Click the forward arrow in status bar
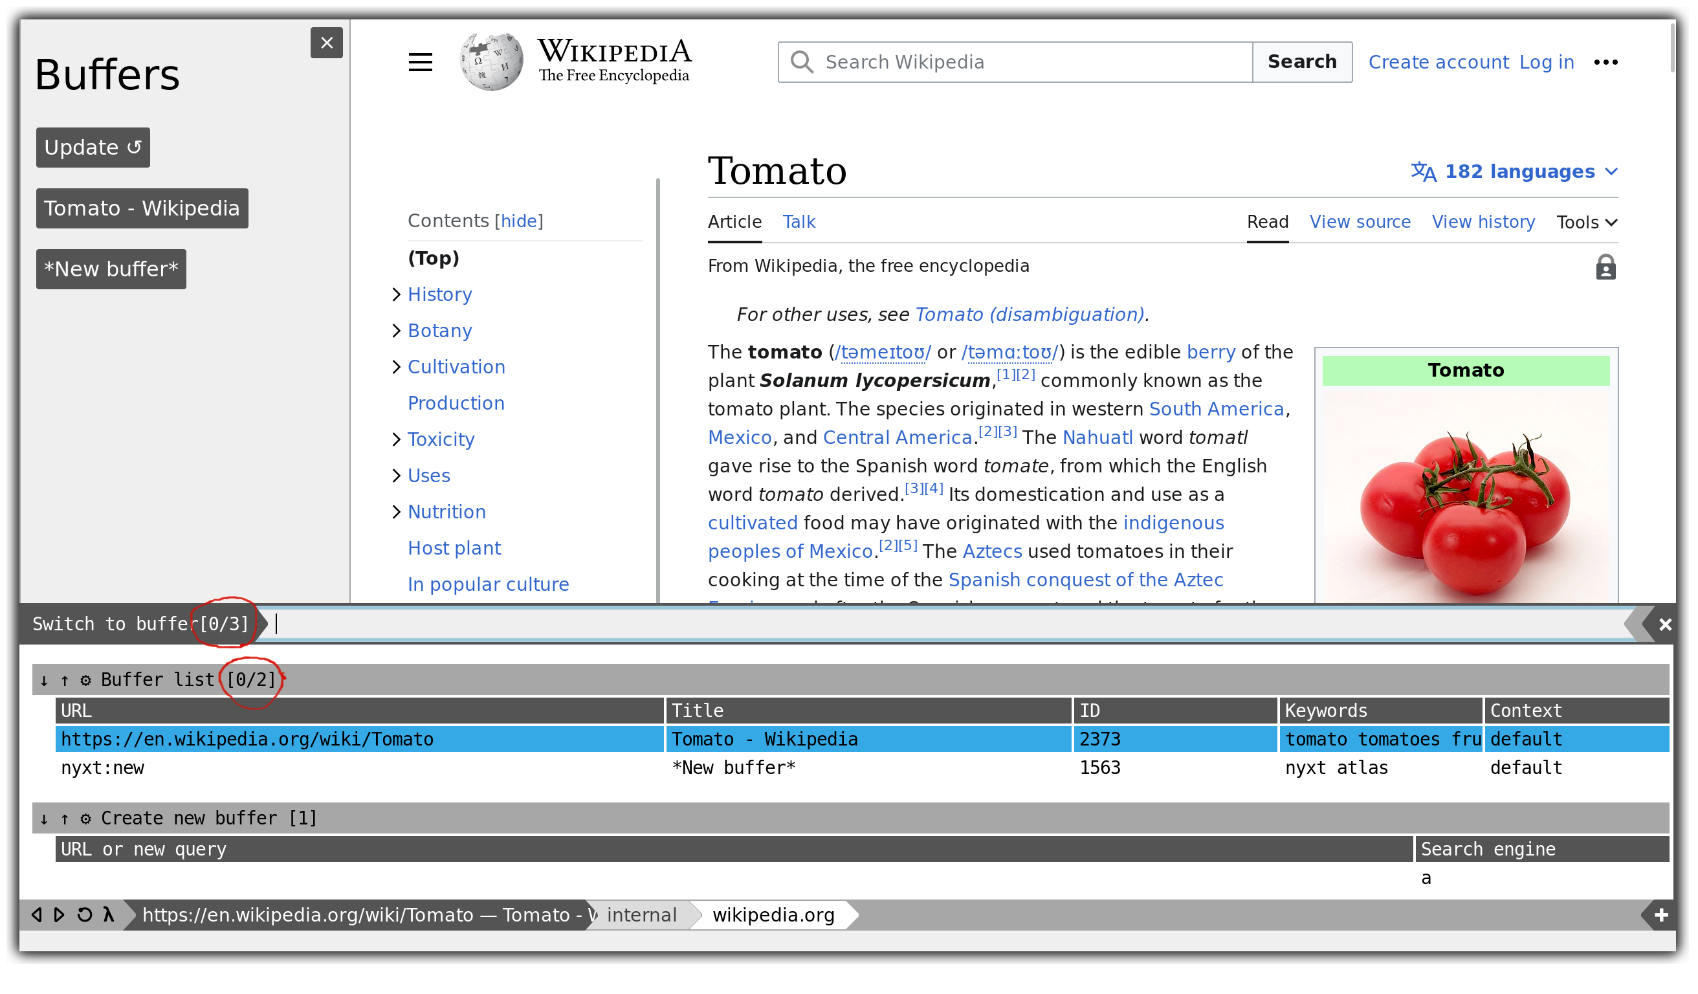 (x=60, y=914)
